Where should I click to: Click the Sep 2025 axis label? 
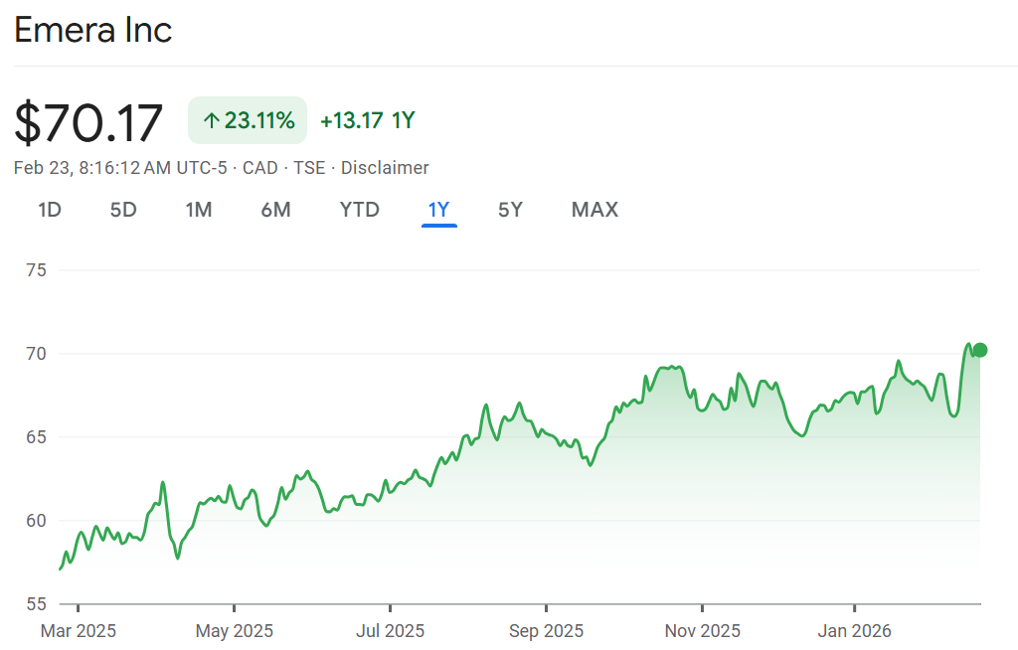[546, 631]
